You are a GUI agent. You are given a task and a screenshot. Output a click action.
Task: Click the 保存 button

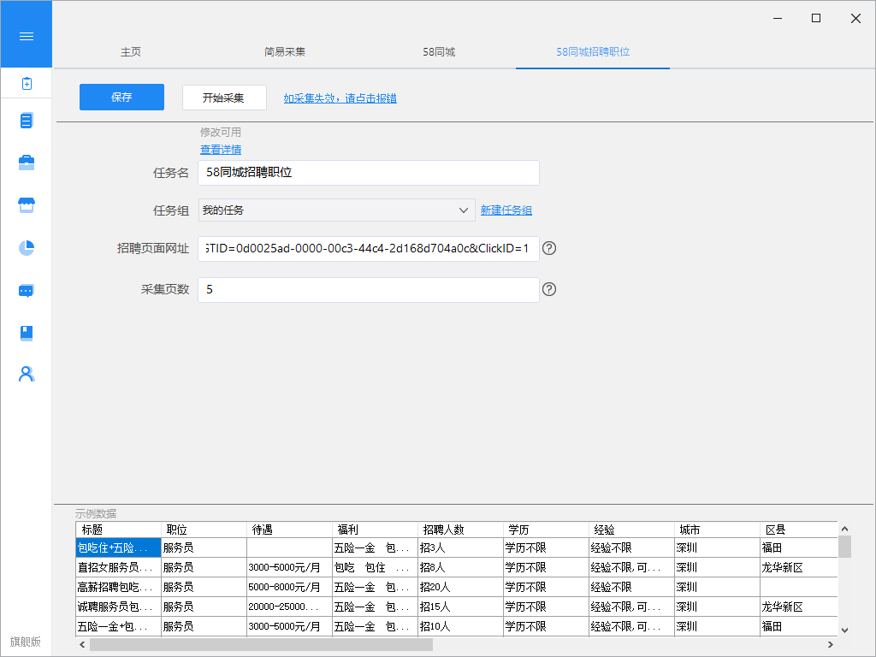click(121, 98)
